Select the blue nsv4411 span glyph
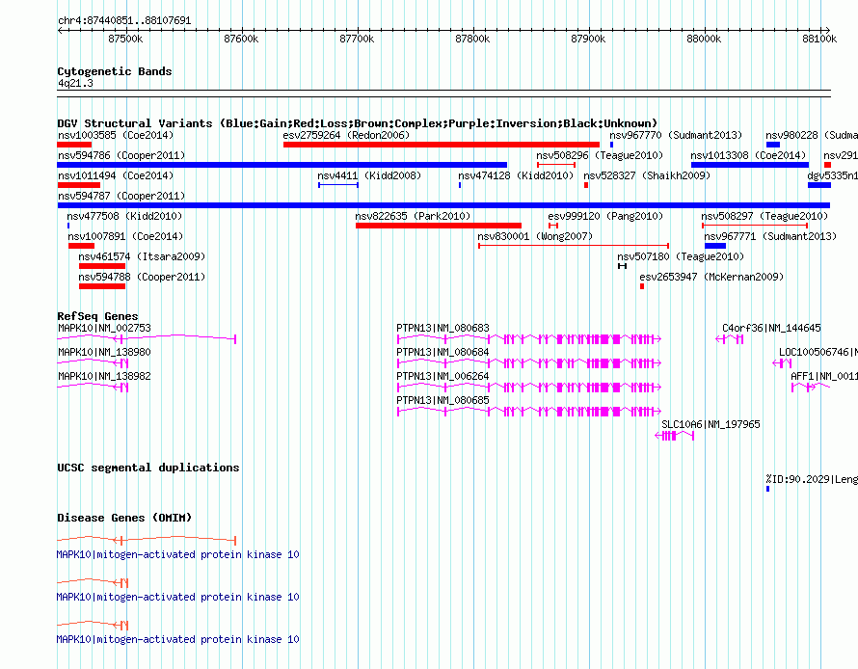Screen dimensions: 858x669 point(338,185)
